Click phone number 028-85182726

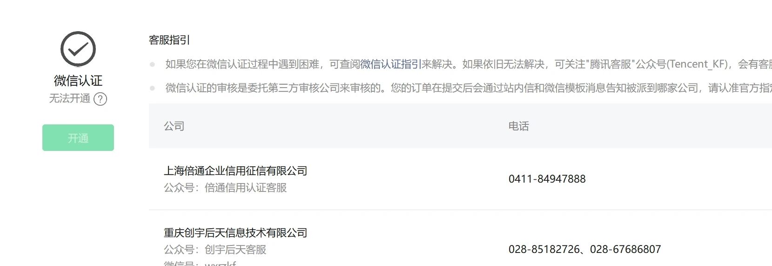tap(544, 249)
